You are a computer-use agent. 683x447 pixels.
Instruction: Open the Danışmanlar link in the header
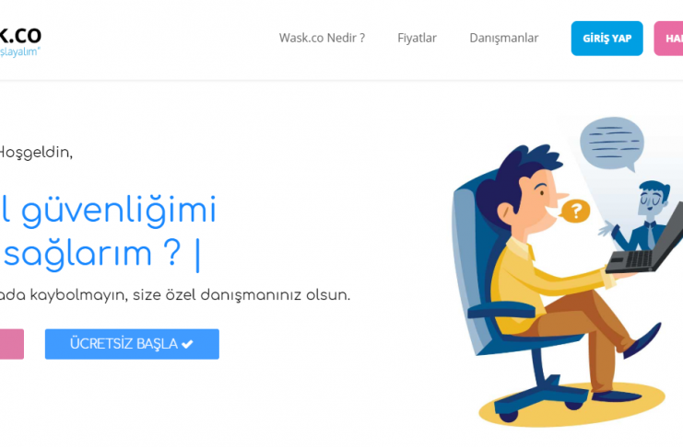pyautogui.click(x=504, y=39)
